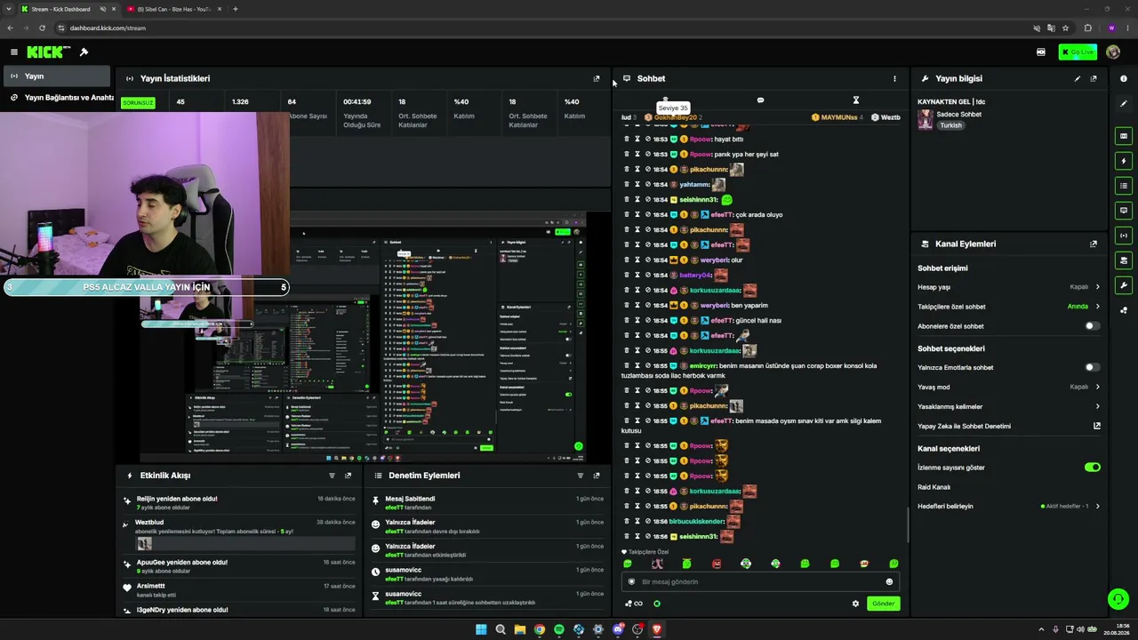Click username emircyrr in chat
The width and height of the screenshot is (1138, 640).
(702, 366)
